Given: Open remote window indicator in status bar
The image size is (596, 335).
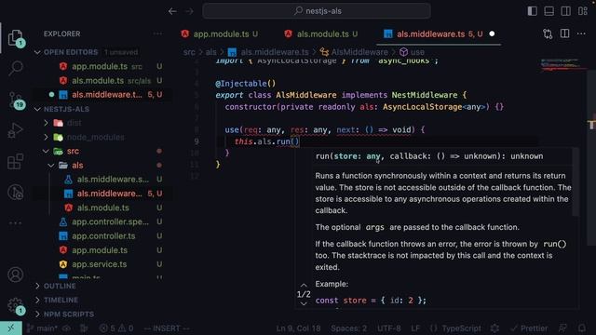Looking at the screenshot, I should pos(11,328).
